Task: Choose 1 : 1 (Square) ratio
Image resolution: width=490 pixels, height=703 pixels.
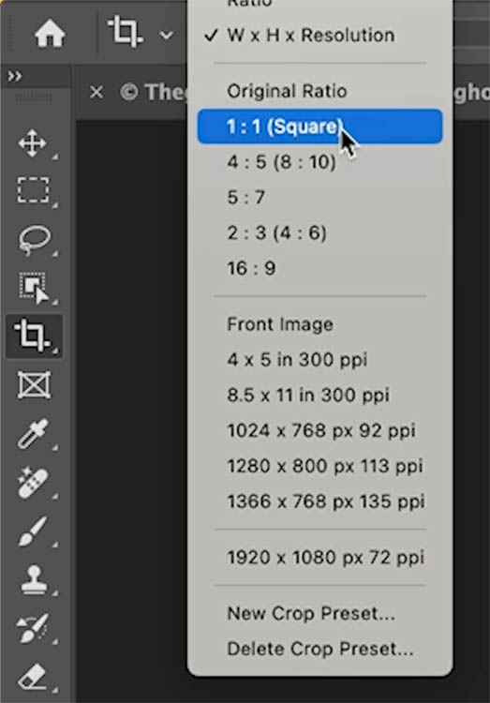Action: point(320,127)
